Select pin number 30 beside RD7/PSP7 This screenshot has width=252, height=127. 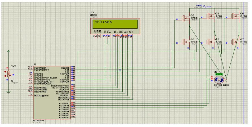coord(74,117)
